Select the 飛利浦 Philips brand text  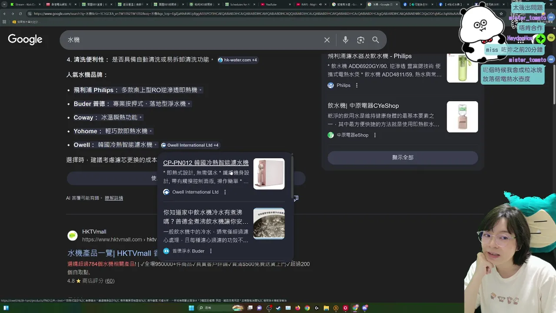click(93, 90)
